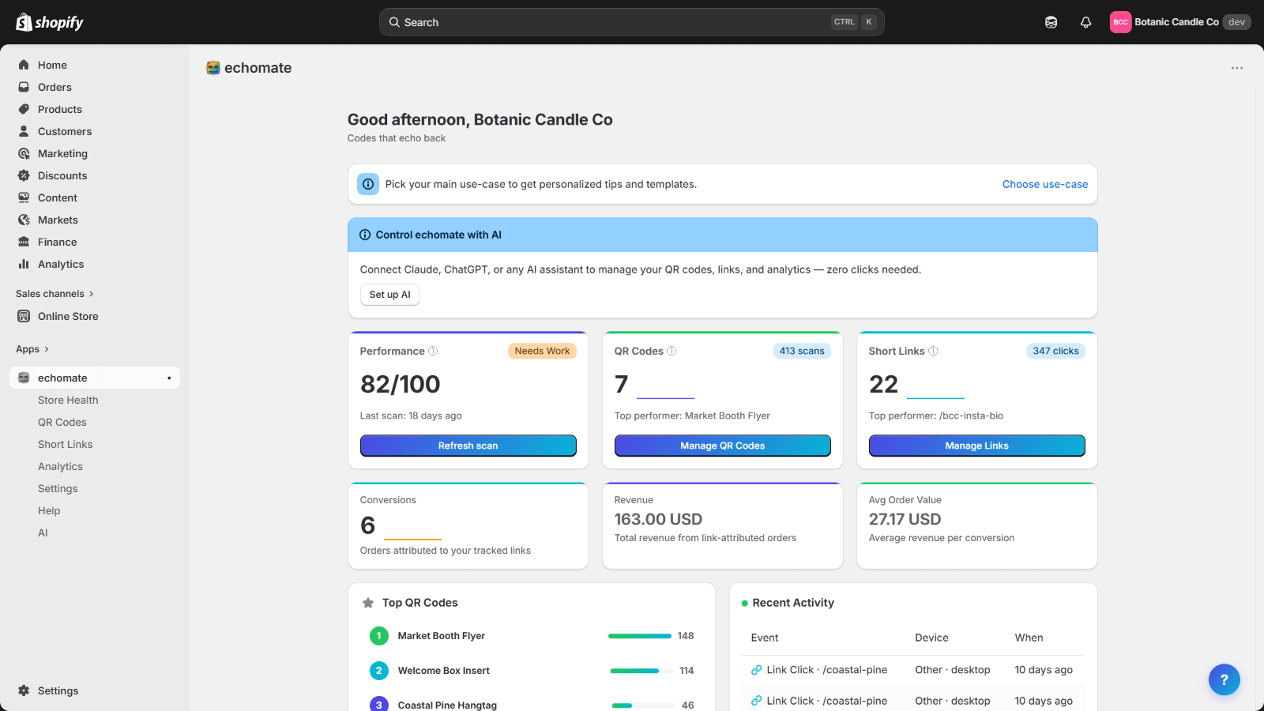The height and width of the screenshot is (711, 1264).
Task: Click the Discounts icon in sidebar
Action: click(x=24, y=175)
